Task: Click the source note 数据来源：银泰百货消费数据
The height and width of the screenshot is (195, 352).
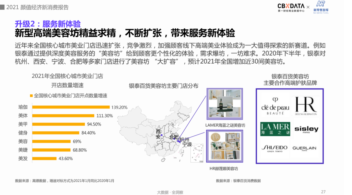Action: [x=238, y=181]
